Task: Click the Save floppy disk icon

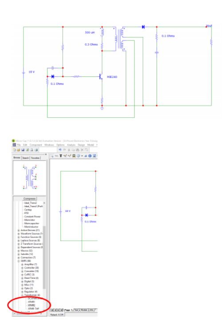Action: (x=23, y=150)
